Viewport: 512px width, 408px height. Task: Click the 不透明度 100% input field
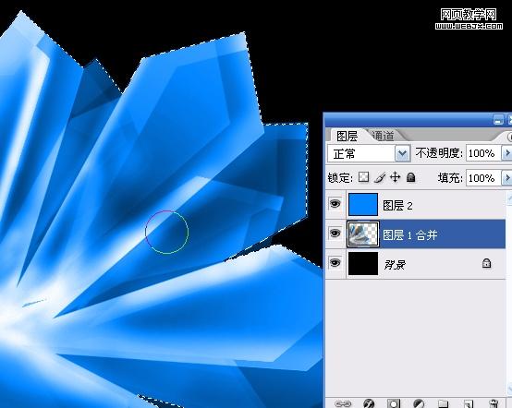(x=483, y=153)
